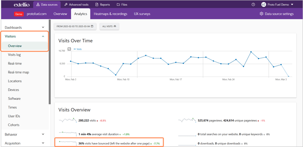Open the Data sources tab
This screenshot has width=303, height=147.
tap(47, 4)
